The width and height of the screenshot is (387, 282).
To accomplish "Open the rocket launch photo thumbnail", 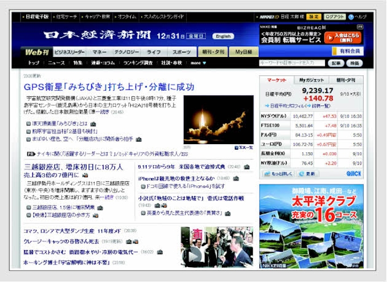I will (x=211, y=119).
